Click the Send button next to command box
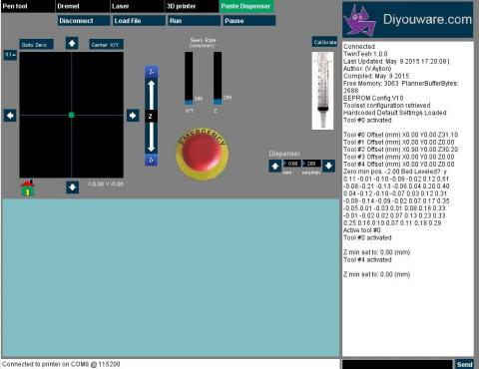This screenshot has width=479, height=369. (x=464, y=364)
